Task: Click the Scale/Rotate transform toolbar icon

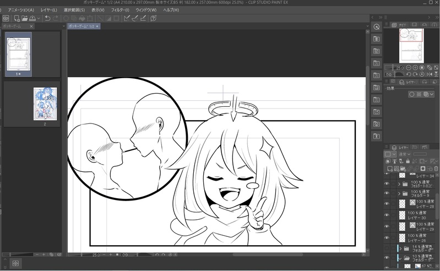Action: [x=90, y=19]
